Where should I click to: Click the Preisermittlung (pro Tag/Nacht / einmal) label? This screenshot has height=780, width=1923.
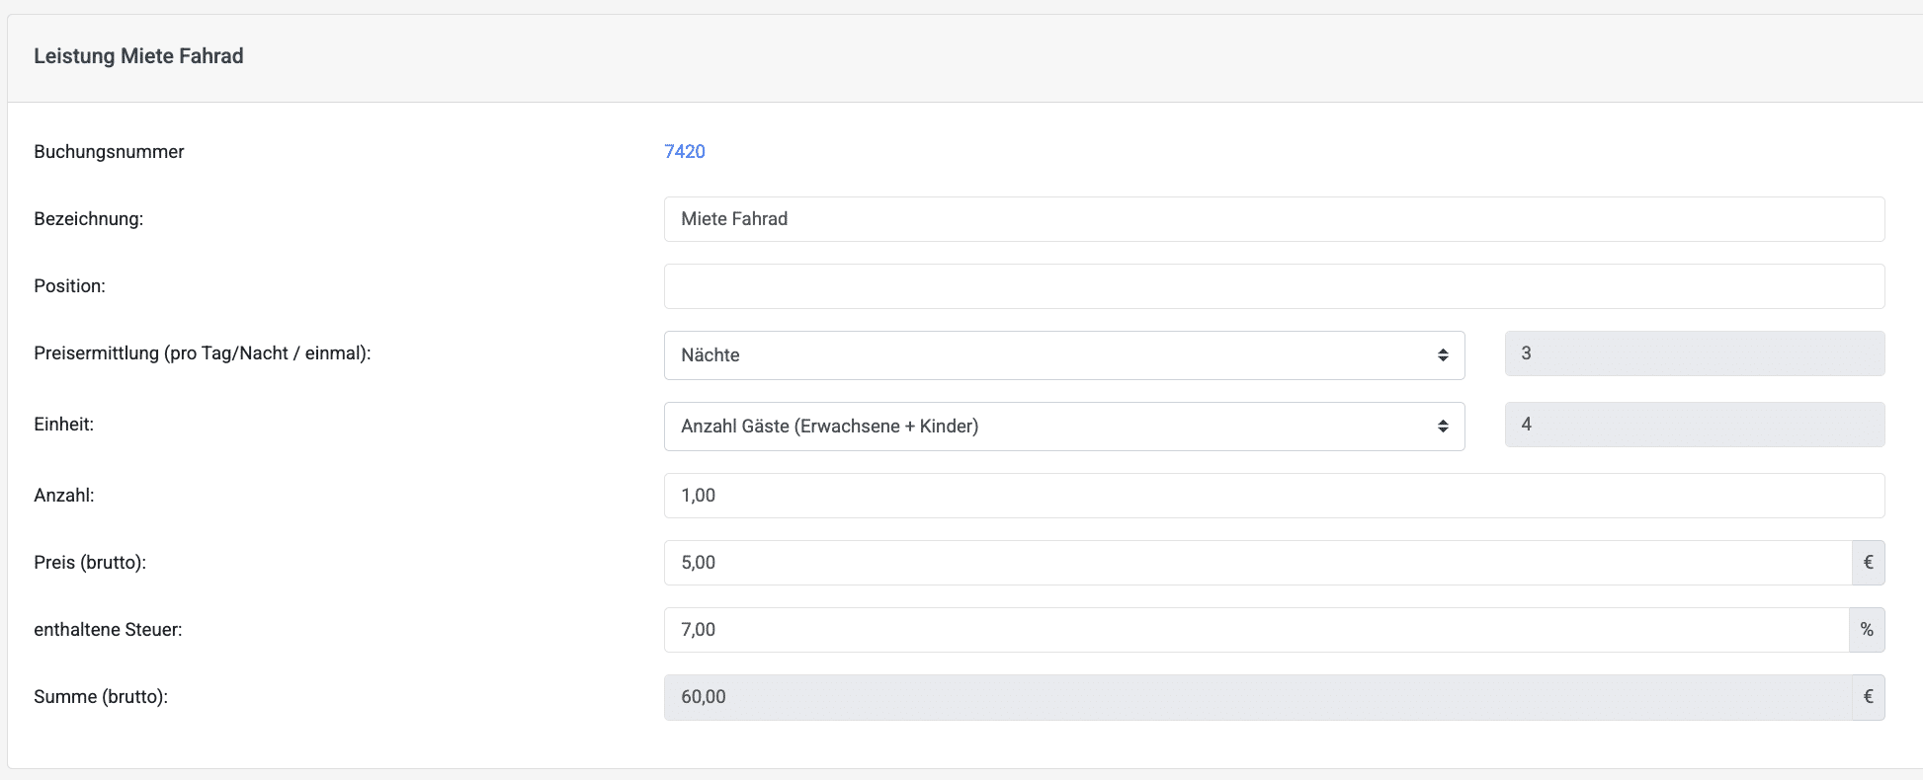(x=202, y=353)
